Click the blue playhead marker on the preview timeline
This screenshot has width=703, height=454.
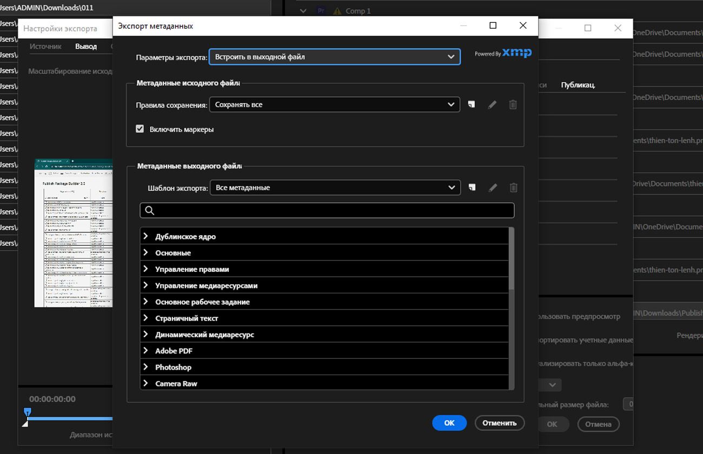coord(28,412)
